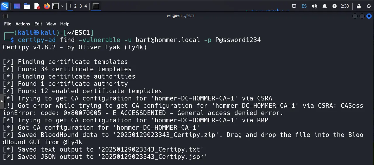
Task: Open the File menu
Action: (x=8, y=24)
